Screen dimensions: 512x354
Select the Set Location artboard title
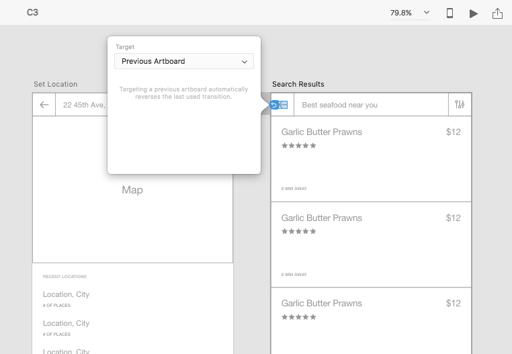click(x=56, y=84)
